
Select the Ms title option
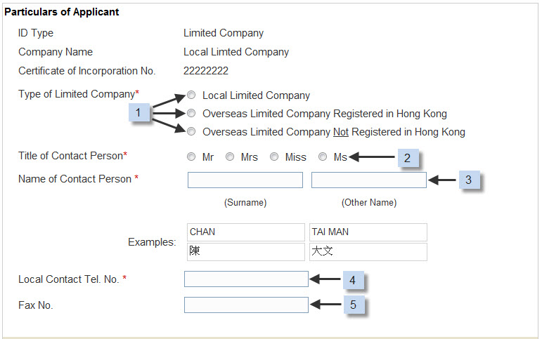click(x=323, y=157)
